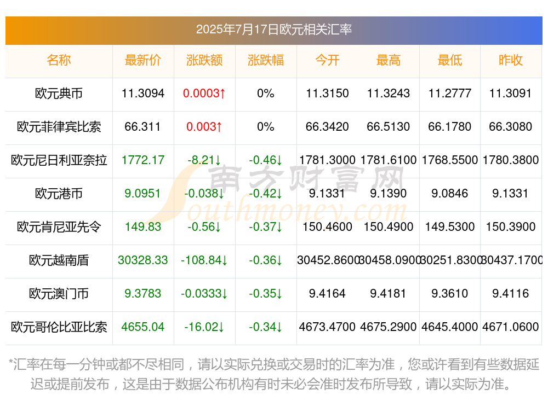Viewport: 548px width, 401px height.
Task: Click percentage change -0.37↓
Action: pyautogui.click(x=266, y=227)
